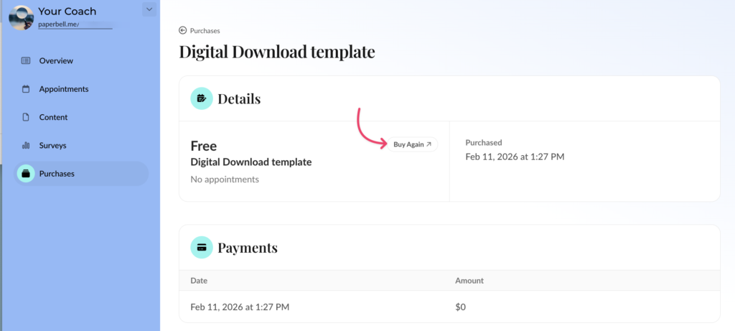Screen dimensions: 735x331
Task: Open Appointments from the sidebar menu
Action: (64, 89)
